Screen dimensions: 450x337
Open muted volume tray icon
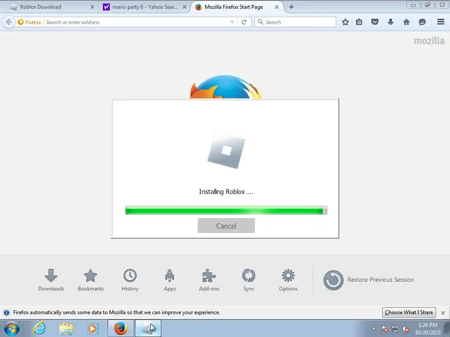click(x=406, y=329)
